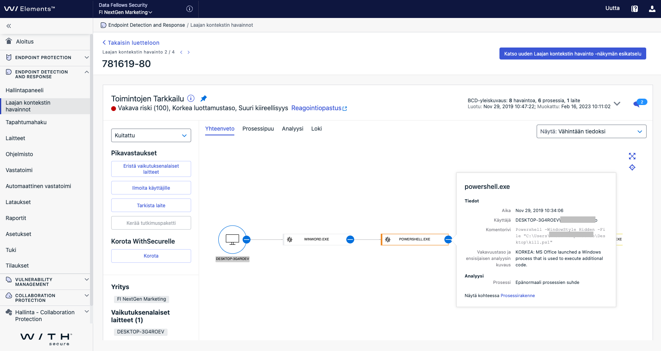The width and height of the screenshot is (661, 351).
Task: Switch to the Prosessipuu tab
Action: 258,129
